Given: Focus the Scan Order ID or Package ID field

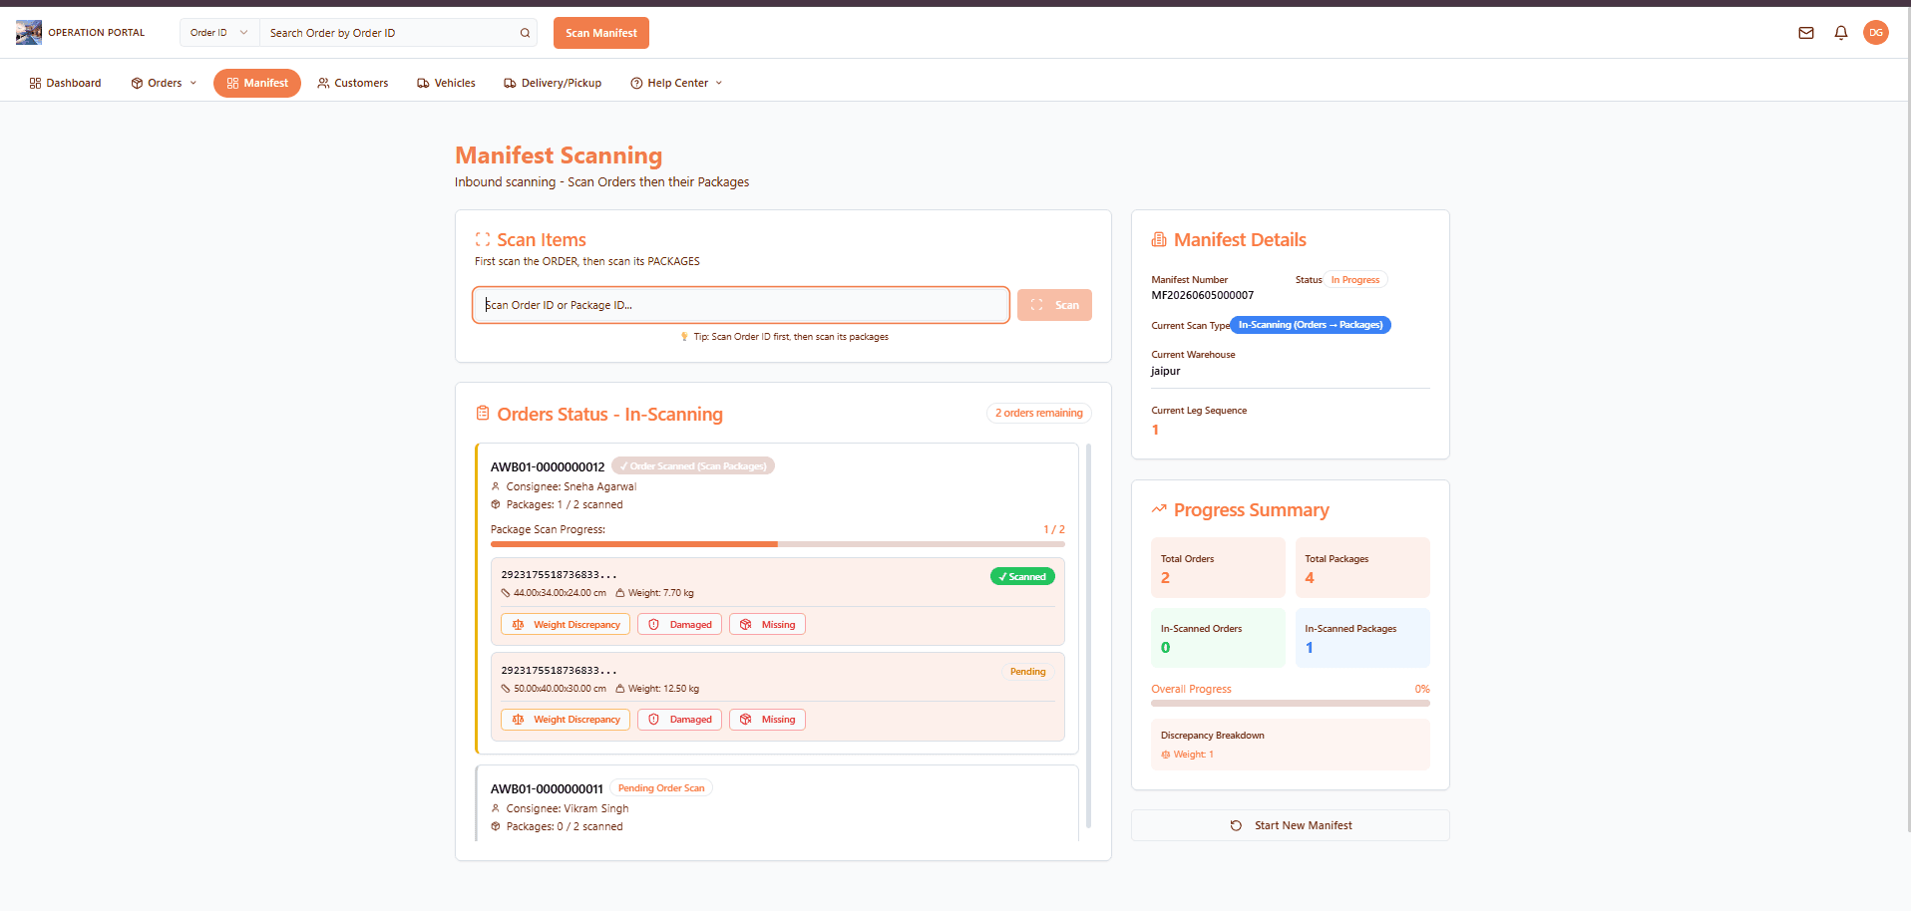Looking at the screenshot, I should pos(741,305).
